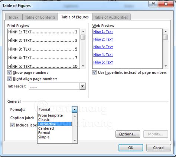Image resolution: width=176 pixels, height=157 pixels.
Task: Toggle Show page numbers checkbox
Action: click(10, 73)
